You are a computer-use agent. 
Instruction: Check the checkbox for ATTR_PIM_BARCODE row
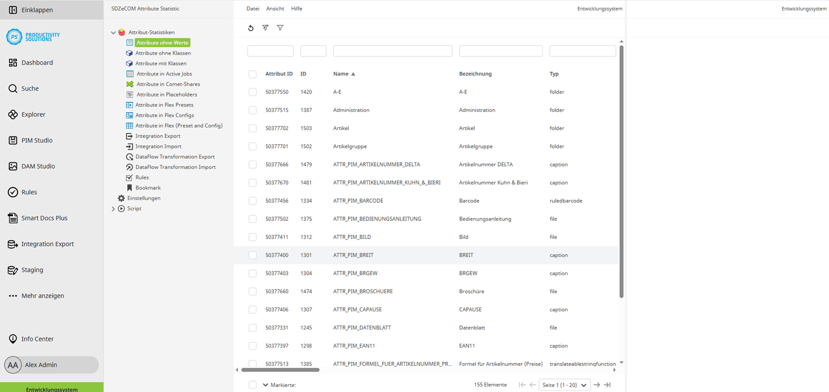[252, 201]
